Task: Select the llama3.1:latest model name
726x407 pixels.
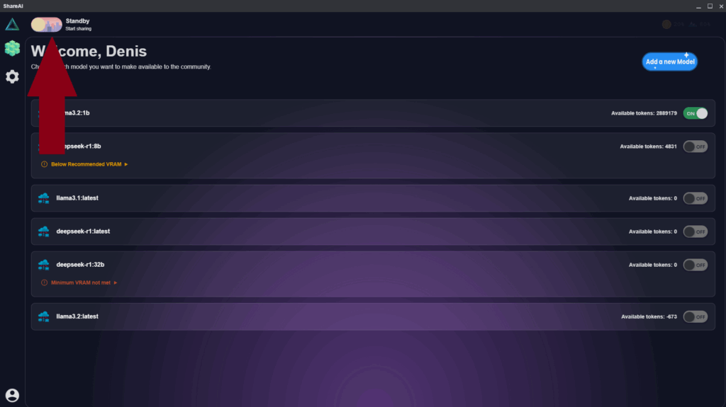Action: click(77, 198)
